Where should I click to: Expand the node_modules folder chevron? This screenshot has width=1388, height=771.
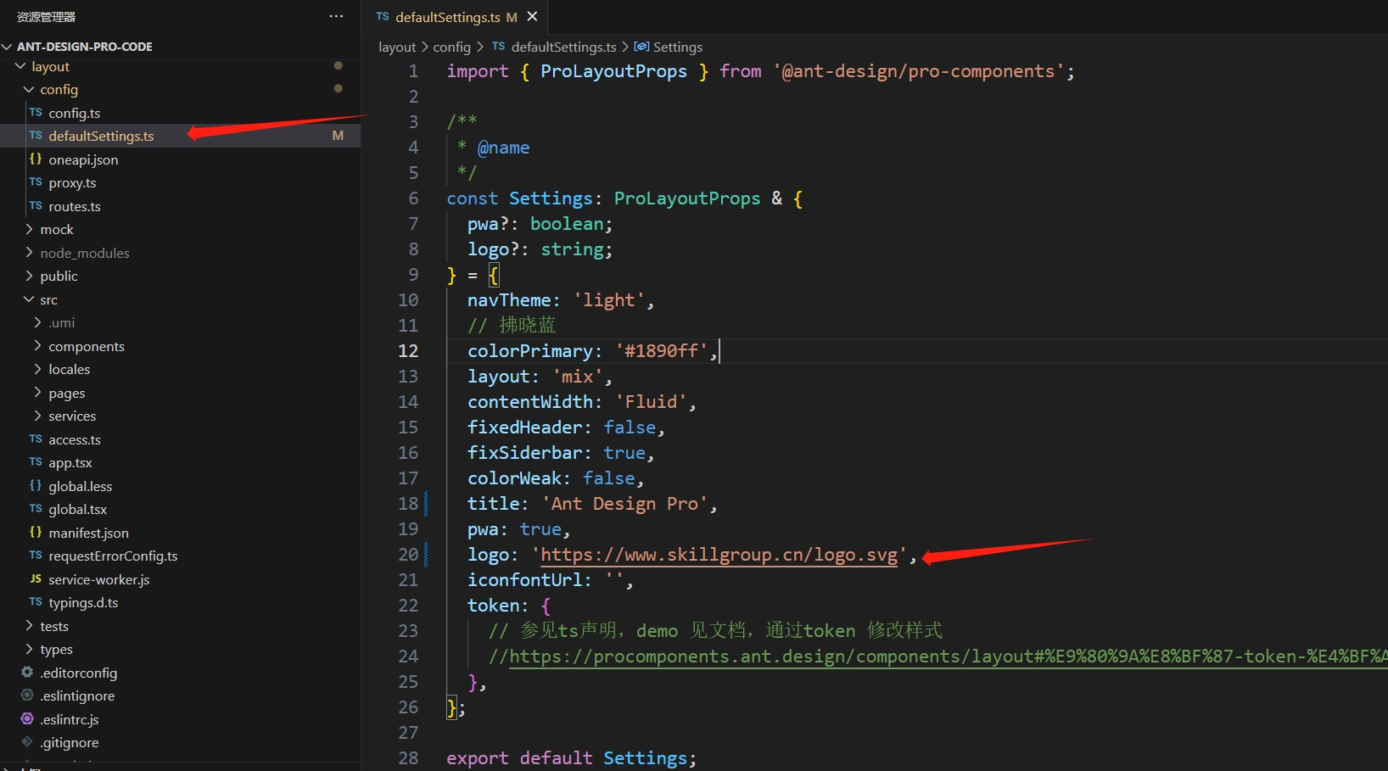tap(29, 253)
